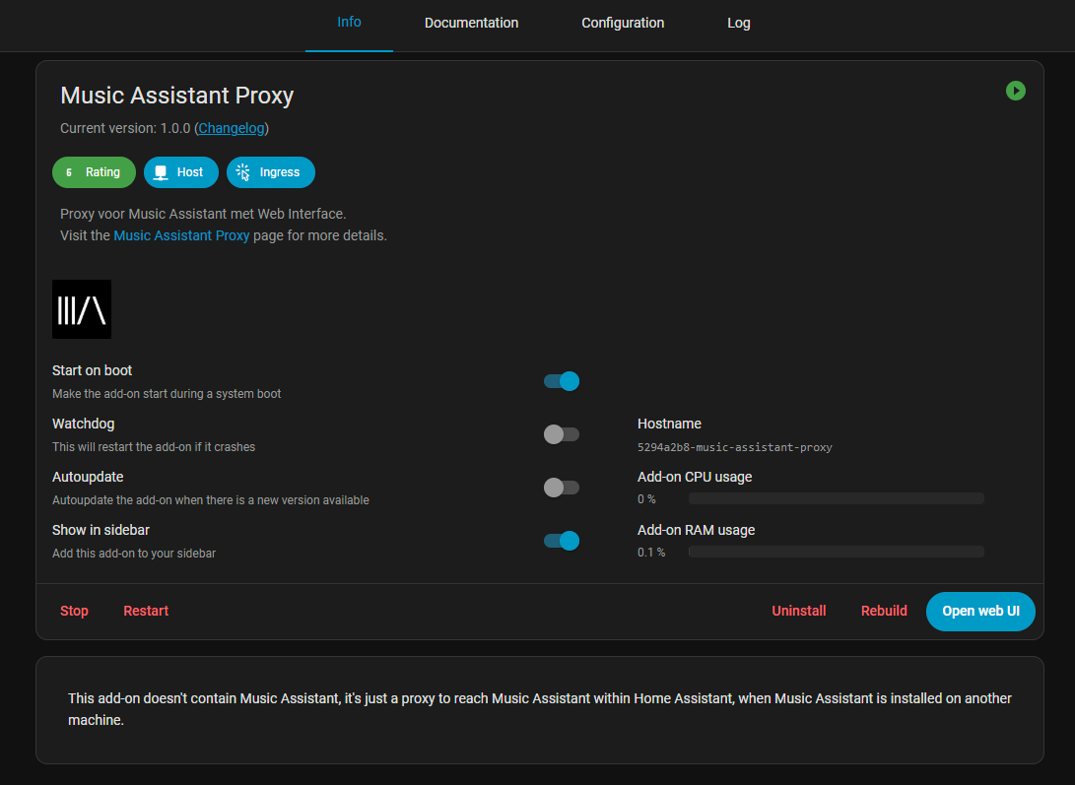Enable the Watchdog toggle
Viewport: 1075px width, 785px height.
click(562, 434)
